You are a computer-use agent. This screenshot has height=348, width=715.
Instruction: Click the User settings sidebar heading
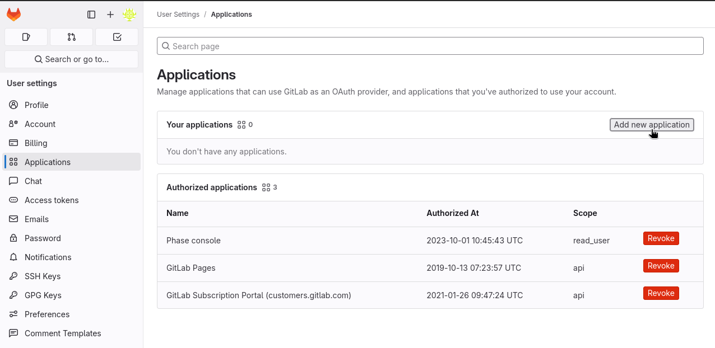pyautogui.click(x=32, y=83)
